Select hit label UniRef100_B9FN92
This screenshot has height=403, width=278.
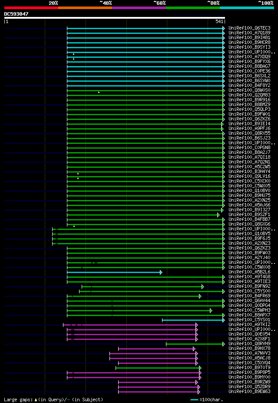[249, 286]
